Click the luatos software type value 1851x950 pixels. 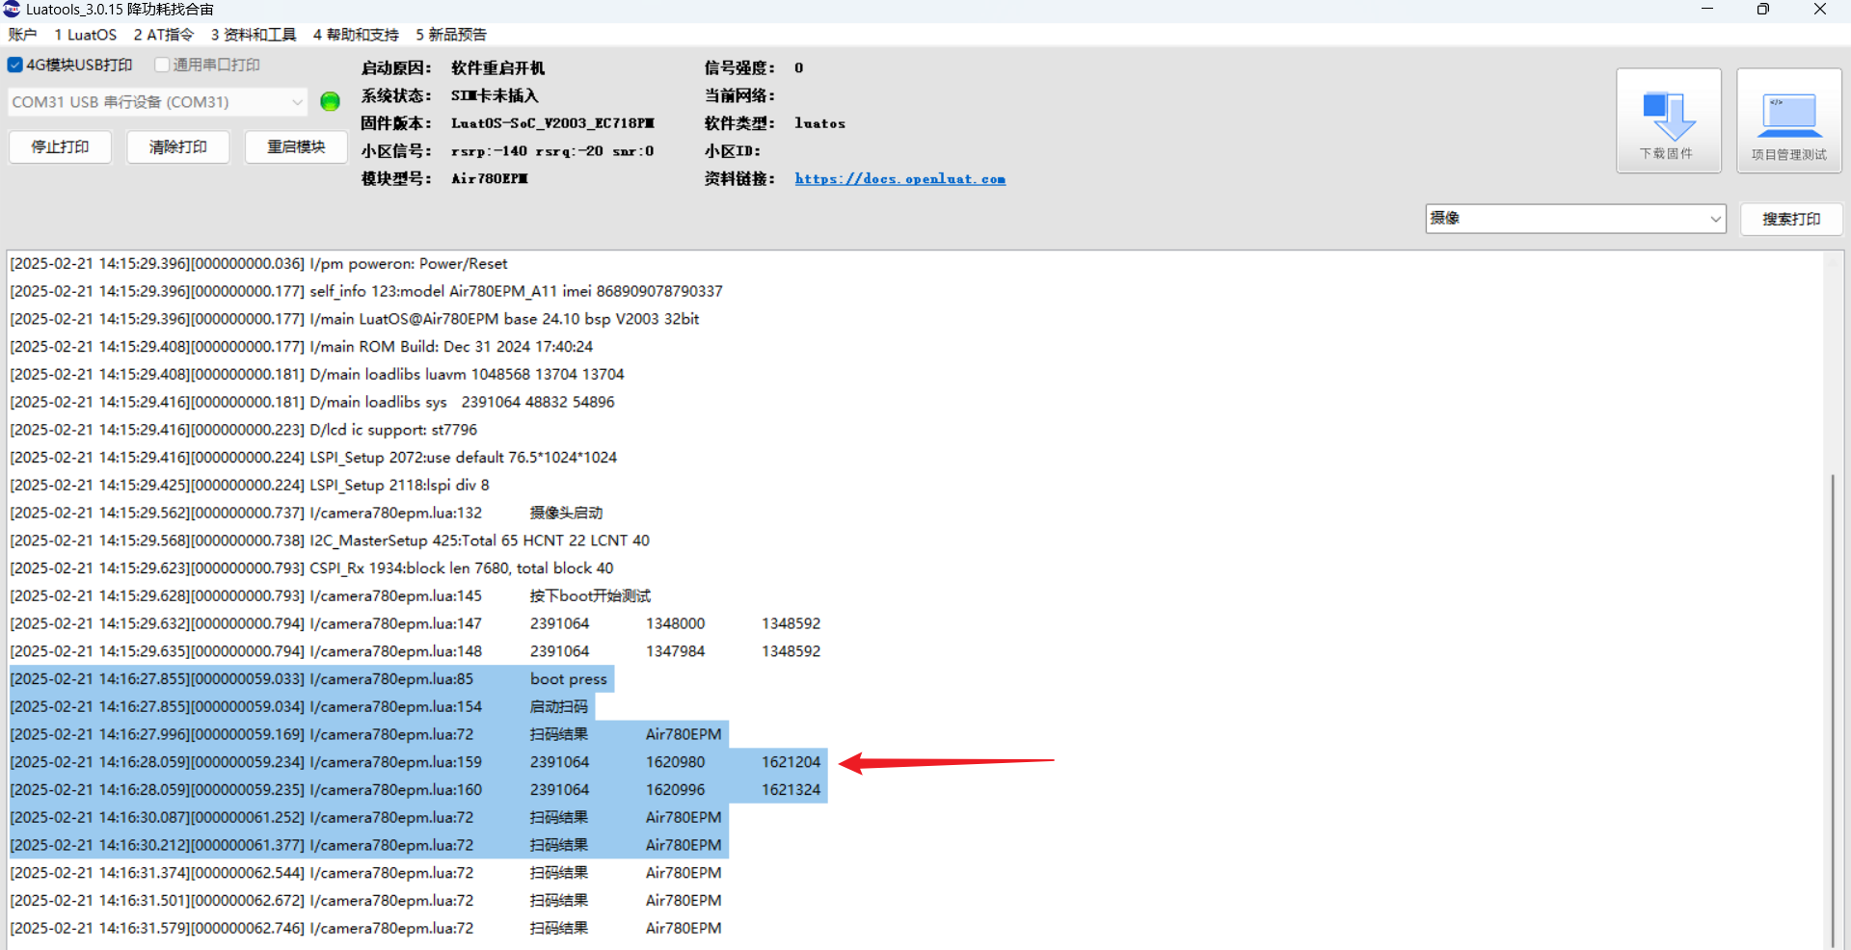[819, 123]
